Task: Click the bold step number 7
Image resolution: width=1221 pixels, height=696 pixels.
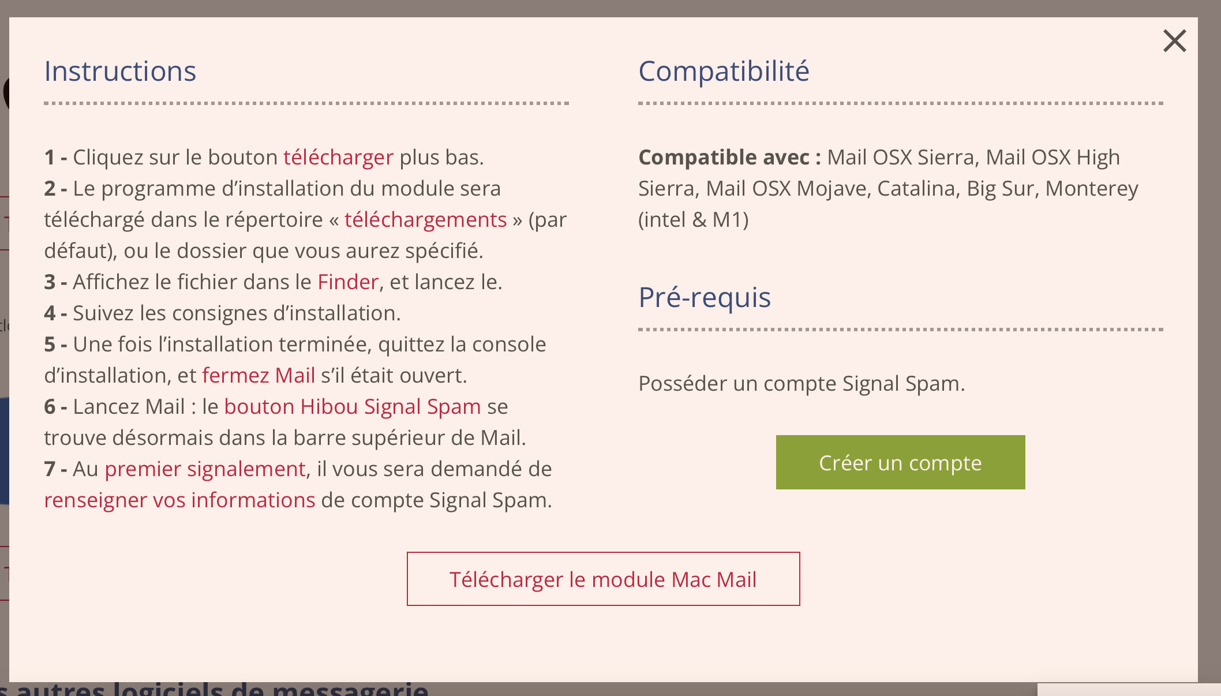Action: click(50, 469)
